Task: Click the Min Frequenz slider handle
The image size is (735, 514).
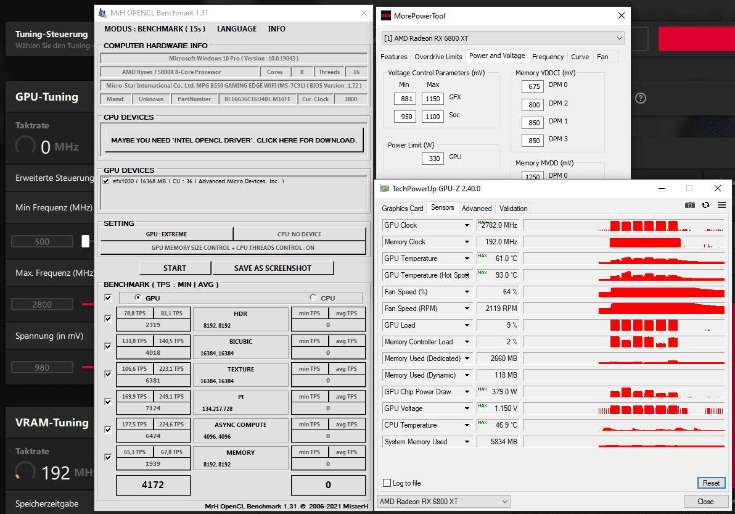Action: coord(85,241)
